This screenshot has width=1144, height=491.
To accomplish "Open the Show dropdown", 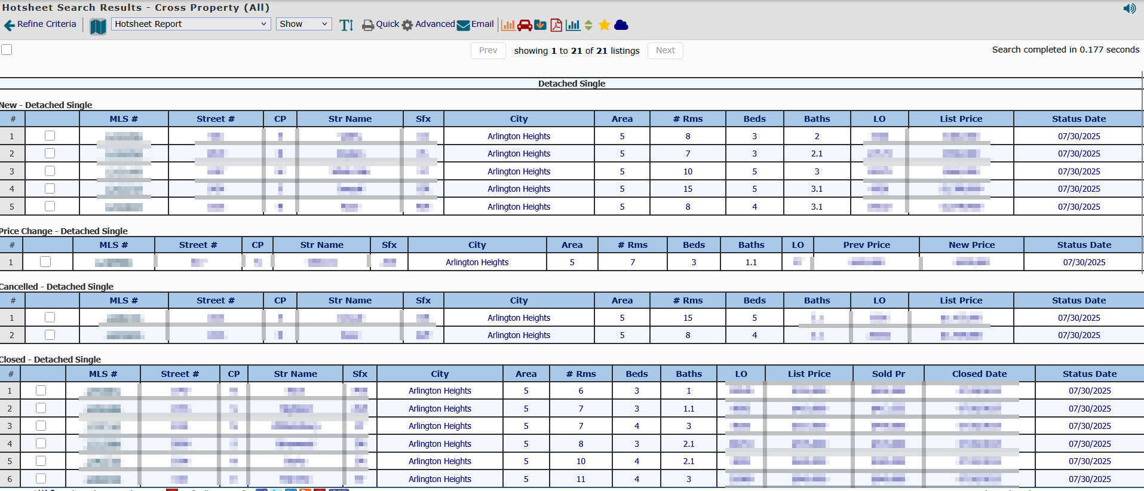I will (304, 24).
